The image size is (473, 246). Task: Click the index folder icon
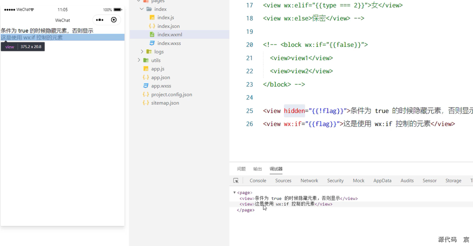tap(149, 9)
